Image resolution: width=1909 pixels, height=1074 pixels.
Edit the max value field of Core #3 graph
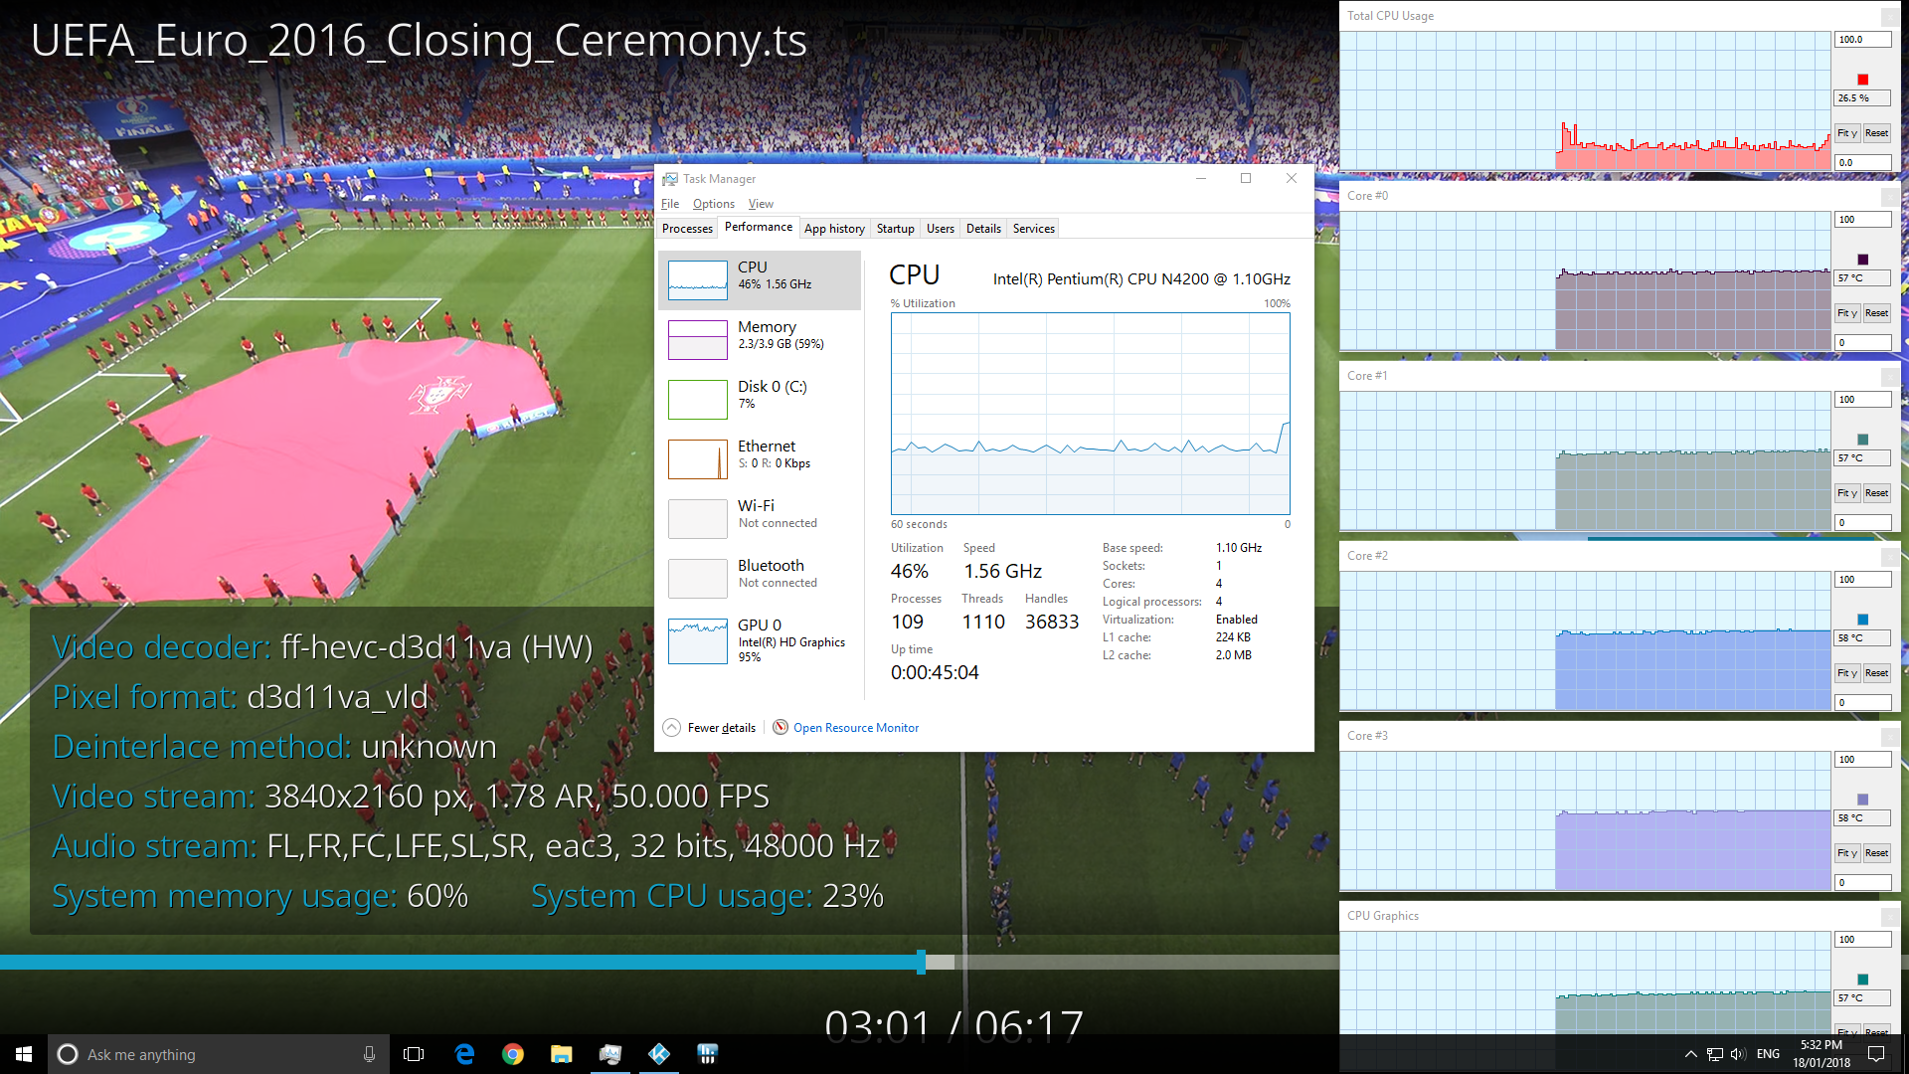pyautogui.click(x=1862, y=760)
